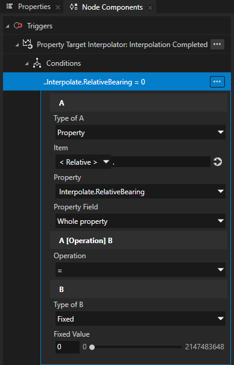Click the Node Components tab icon
The width and height of the screenshot is (234, 365).
[74, 7]
